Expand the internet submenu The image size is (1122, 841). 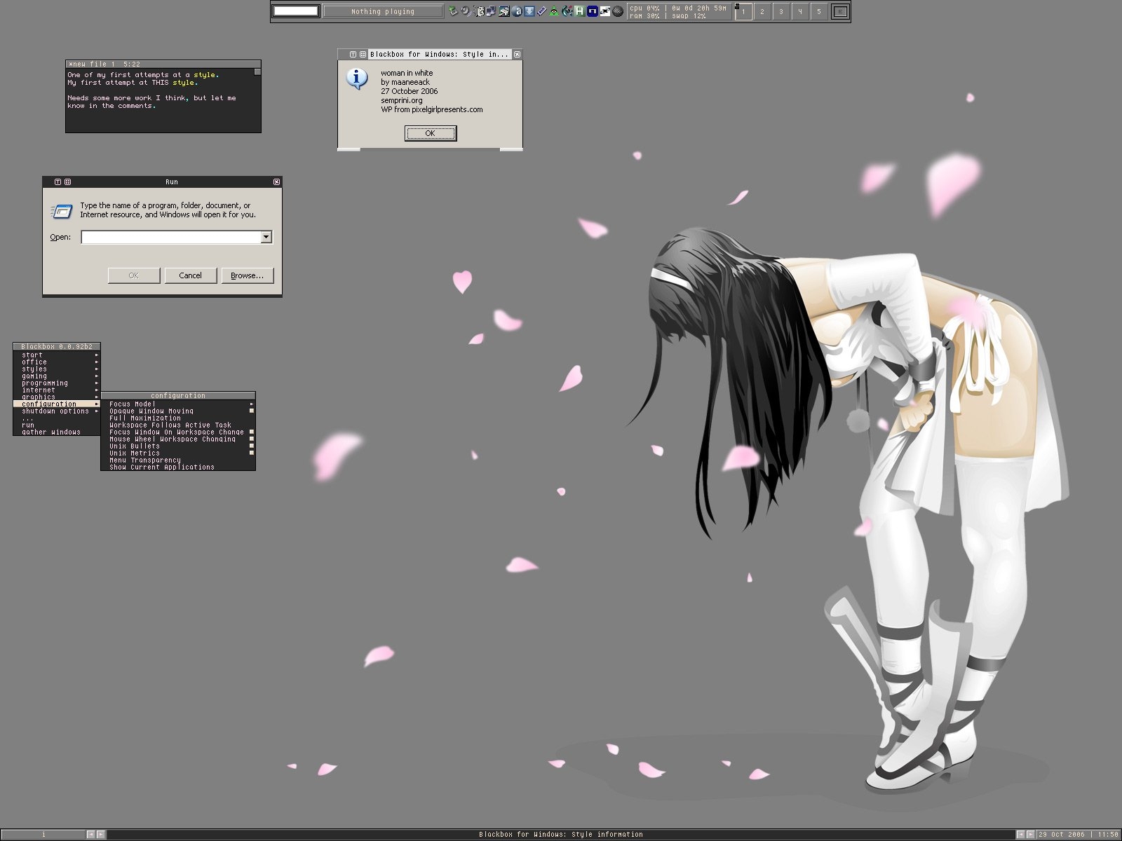tap(57, 390)
